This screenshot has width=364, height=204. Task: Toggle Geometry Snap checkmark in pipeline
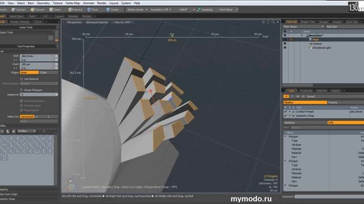tap(286, 116)
